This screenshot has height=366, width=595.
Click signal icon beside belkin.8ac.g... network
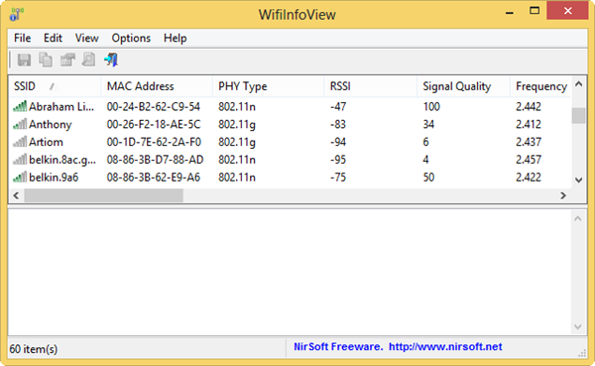[x=20, y=160]
